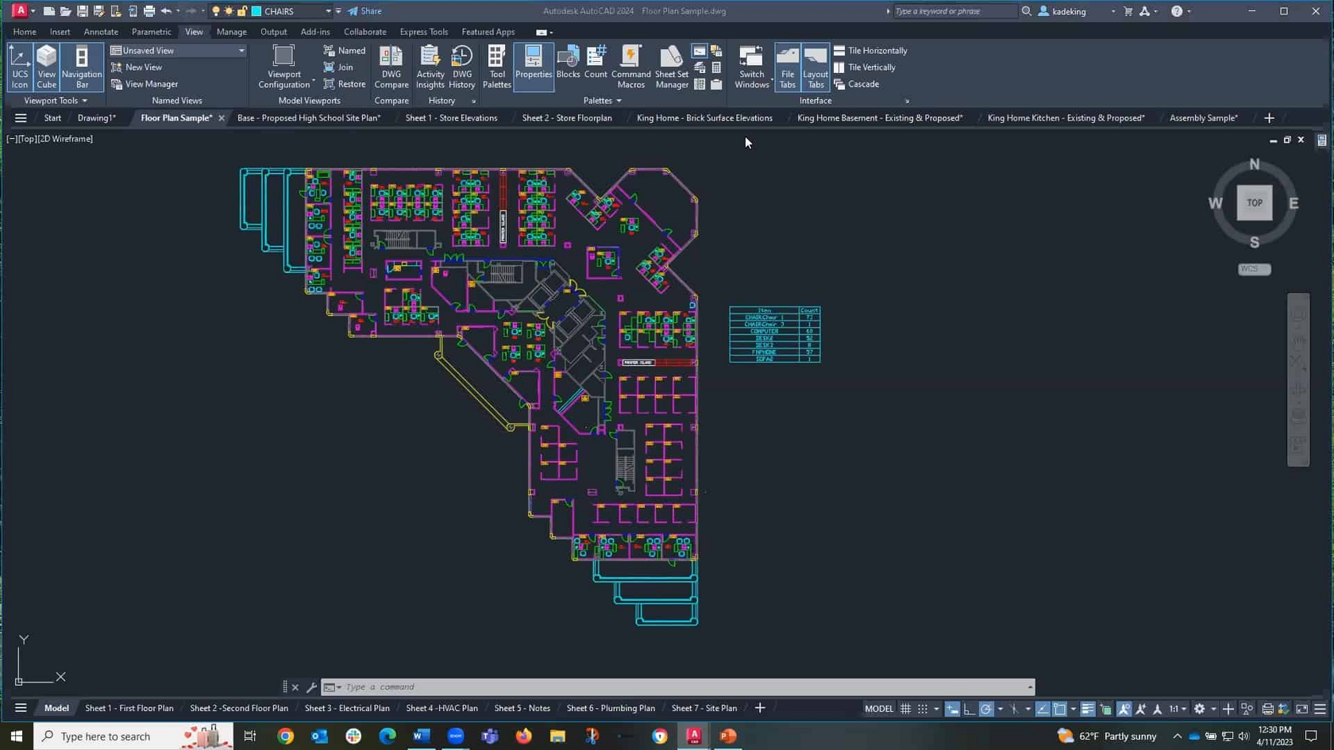Toggle the Navigation Bar

[x=82, y=67]
